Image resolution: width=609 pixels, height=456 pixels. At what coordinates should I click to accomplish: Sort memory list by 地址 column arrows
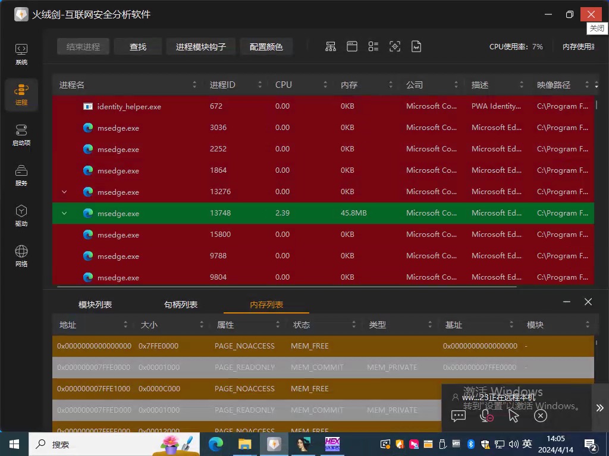tap(125, 325)
